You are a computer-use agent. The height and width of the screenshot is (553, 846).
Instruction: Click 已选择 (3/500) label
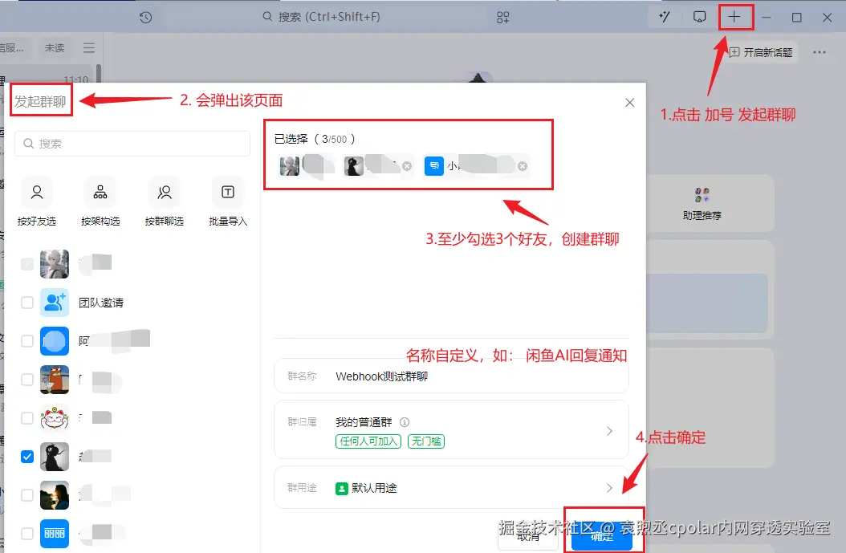click(x=315, y=139)
